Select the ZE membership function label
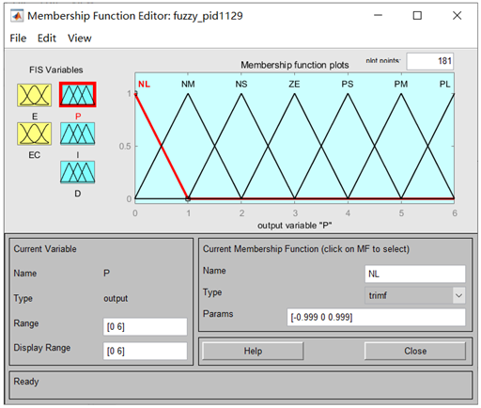The width and height of the screenshot is (481, 408). [x=294, y=84]
